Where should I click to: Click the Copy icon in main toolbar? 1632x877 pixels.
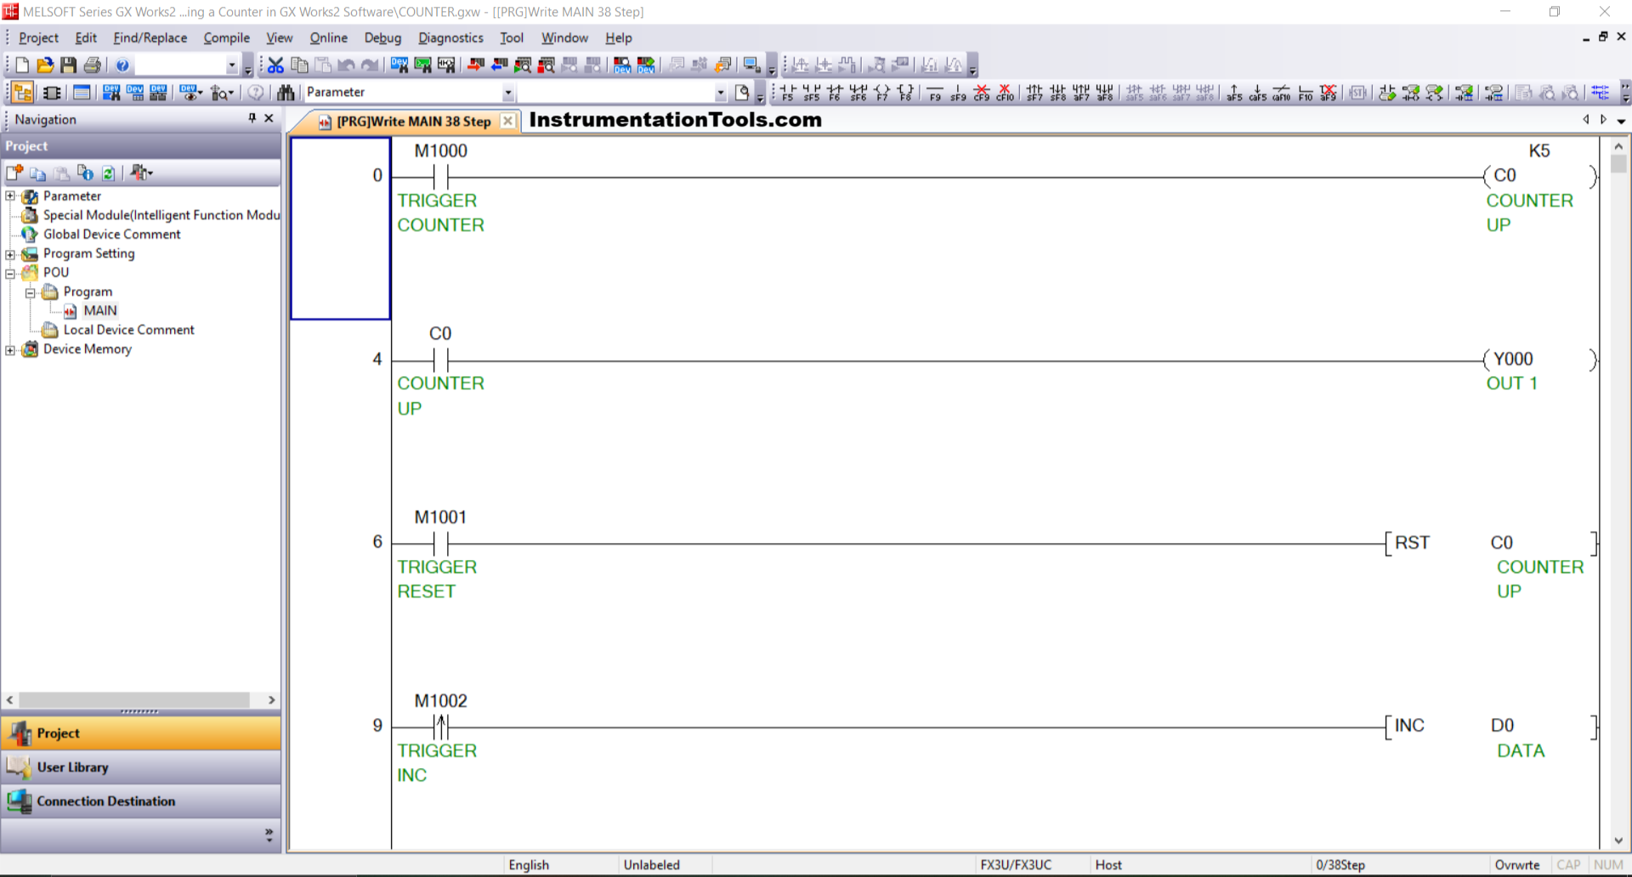coord(299,65)
